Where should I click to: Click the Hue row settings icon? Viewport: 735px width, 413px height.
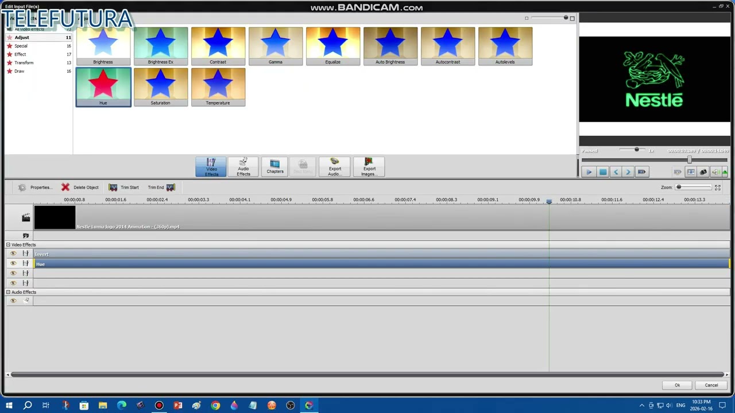tap(25, 263)
